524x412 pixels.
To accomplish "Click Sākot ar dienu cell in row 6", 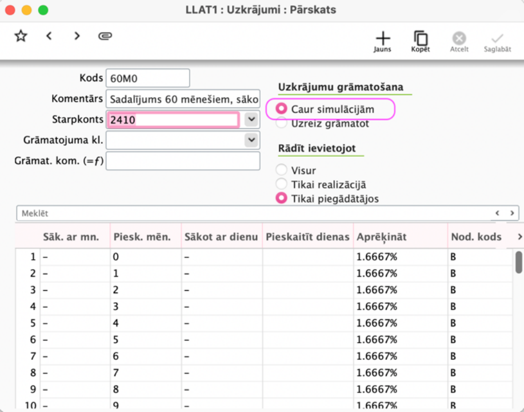I will 222,339.
